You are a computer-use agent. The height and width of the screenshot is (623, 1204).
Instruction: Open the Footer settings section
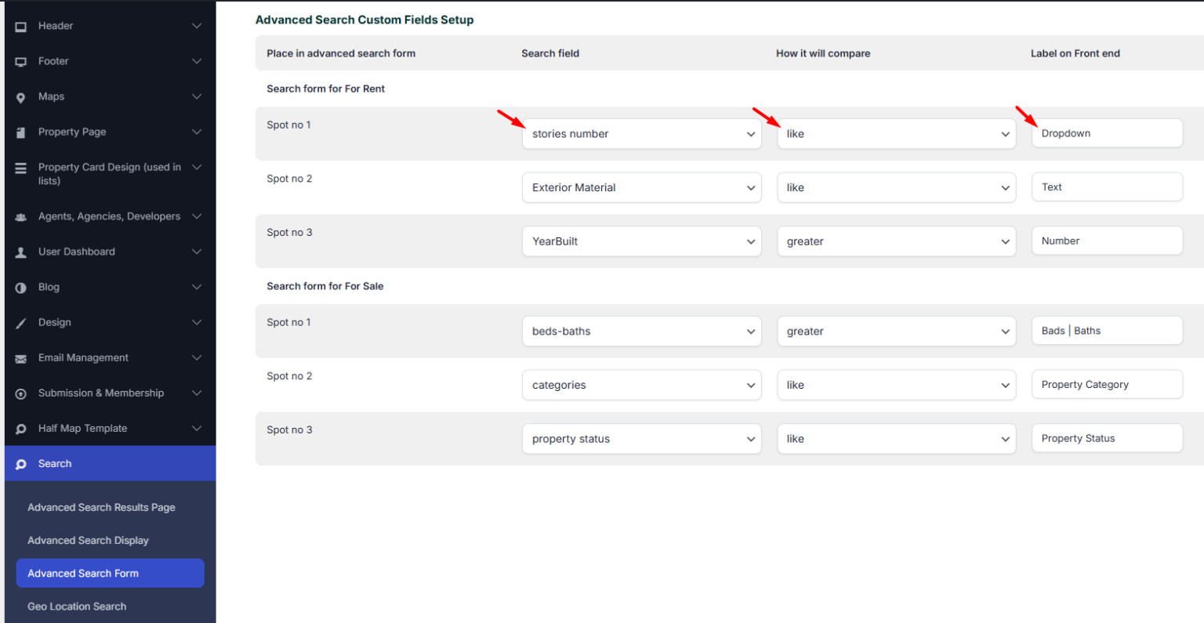(110, 61)
